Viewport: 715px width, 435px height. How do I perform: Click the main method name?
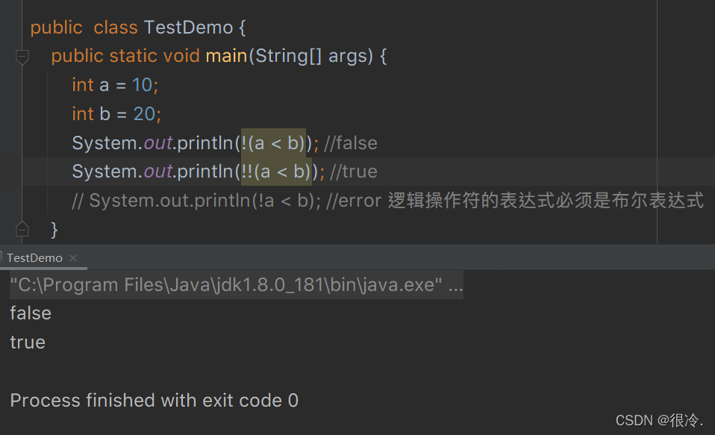pyautogui.click(x=226, y=56)
